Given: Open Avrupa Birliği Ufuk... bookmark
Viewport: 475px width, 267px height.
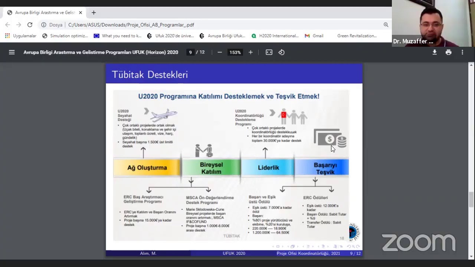Looking at the screenshot, I should [222, 36].
